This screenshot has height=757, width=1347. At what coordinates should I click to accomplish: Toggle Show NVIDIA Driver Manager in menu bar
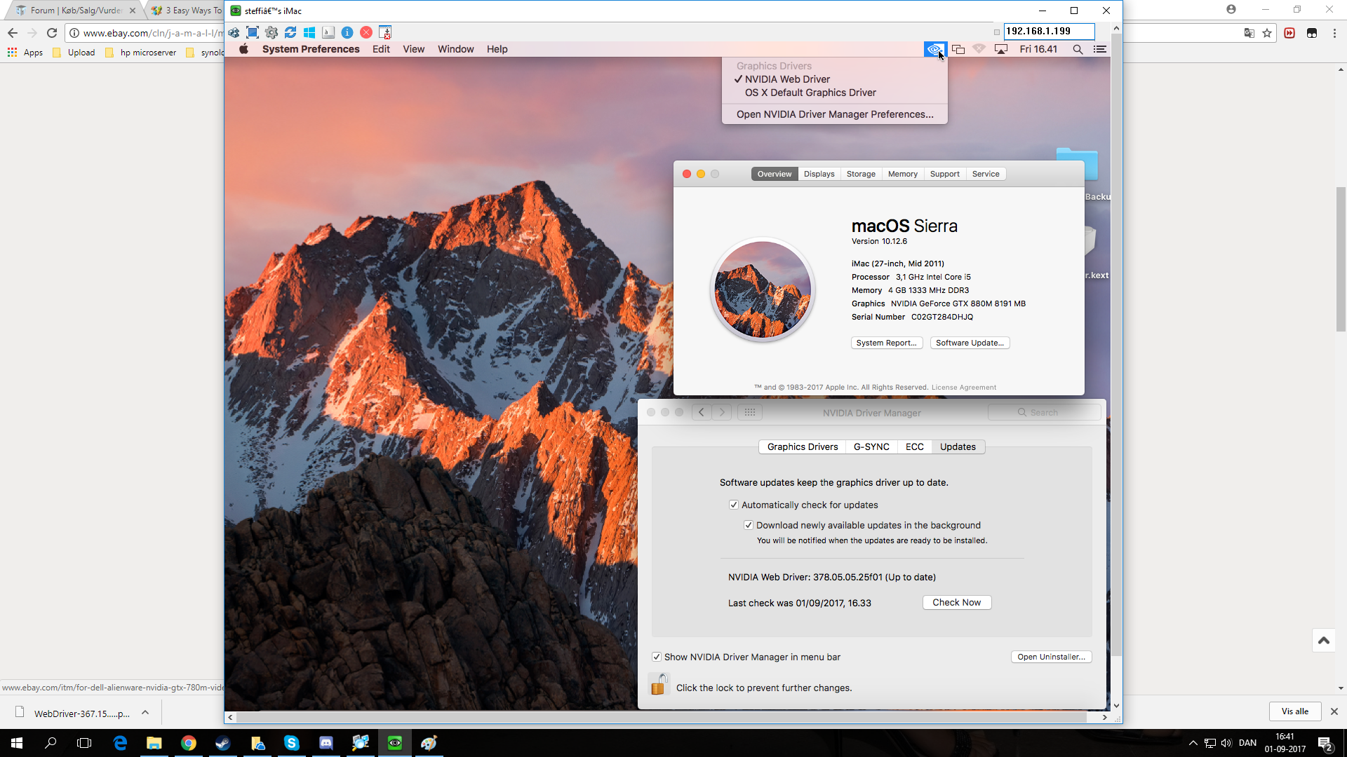click(x=657, y=657)
